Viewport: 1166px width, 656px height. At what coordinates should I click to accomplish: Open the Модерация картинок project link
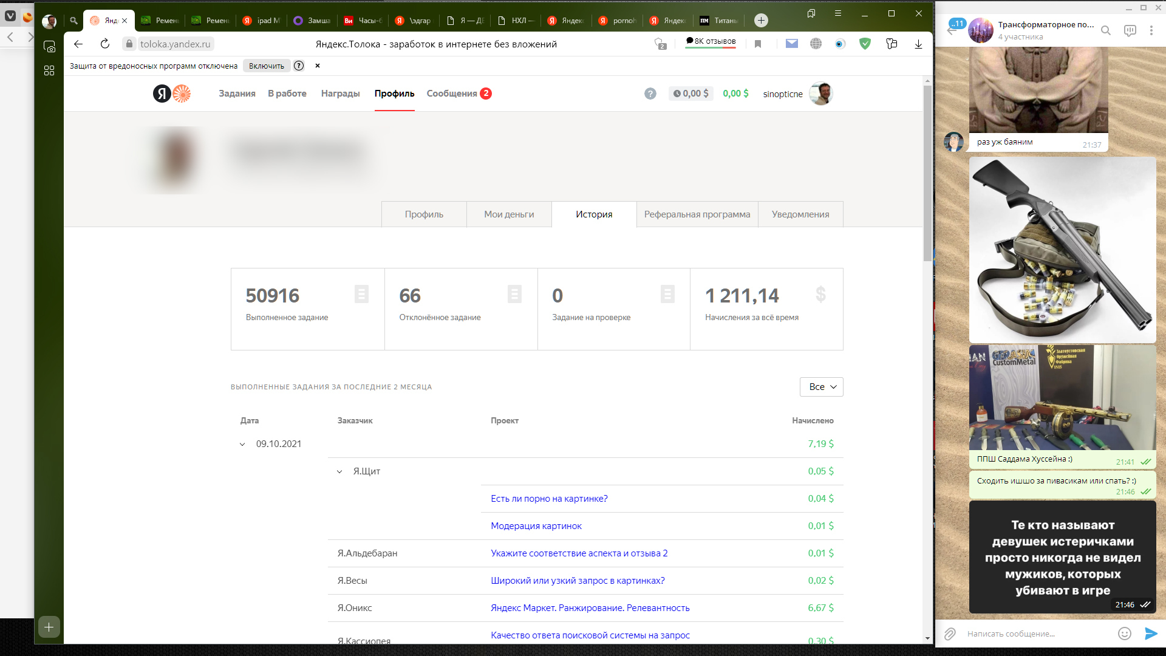(x=536, y=526)
